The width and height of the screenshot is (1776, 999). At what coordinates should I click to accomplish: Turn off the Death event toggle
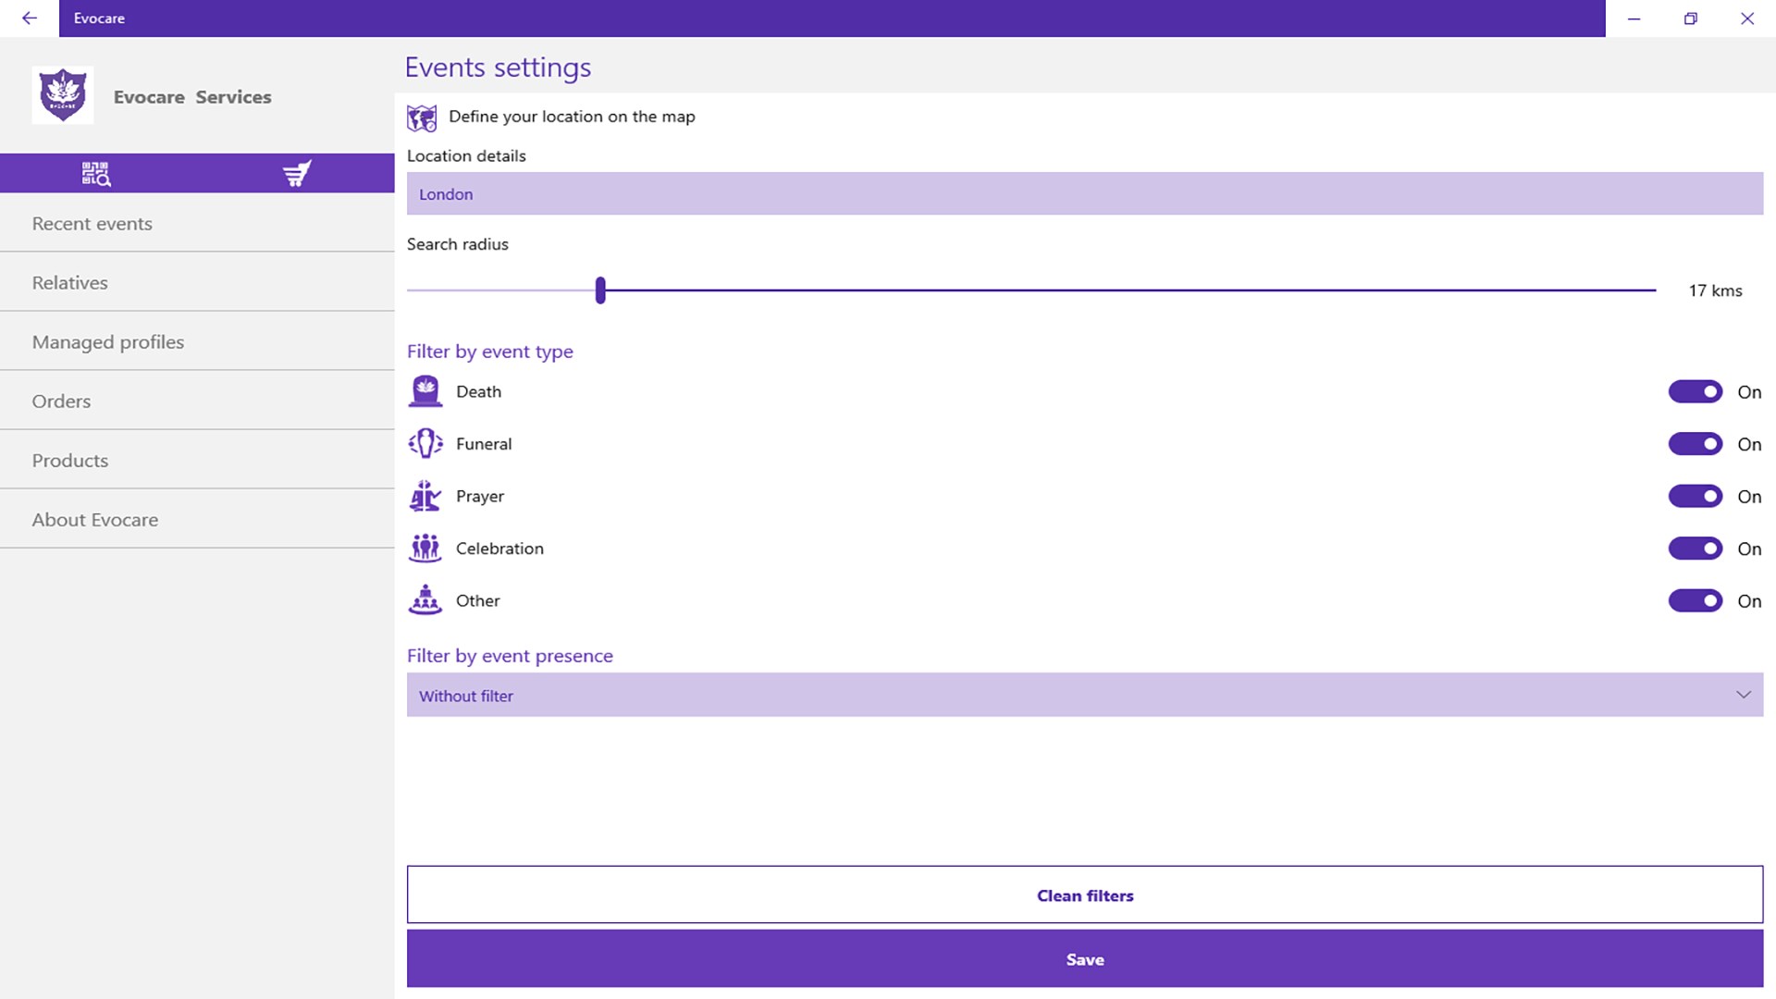(x=1695, y=392)
